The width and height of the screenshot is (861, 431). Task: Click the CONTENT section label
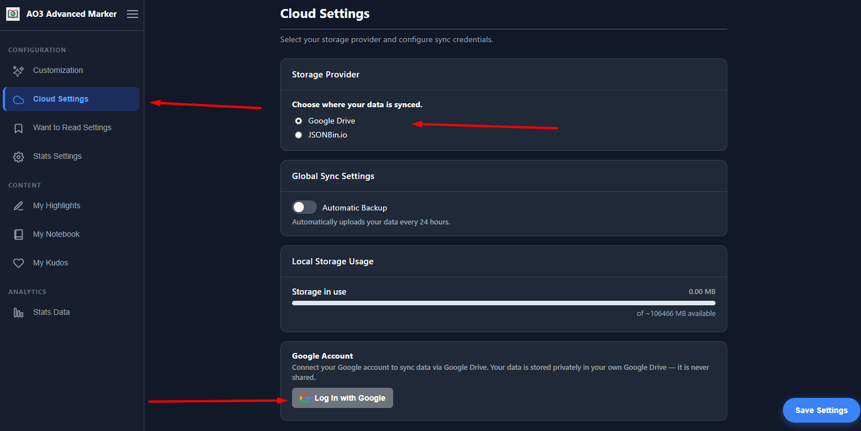point(25,185)
